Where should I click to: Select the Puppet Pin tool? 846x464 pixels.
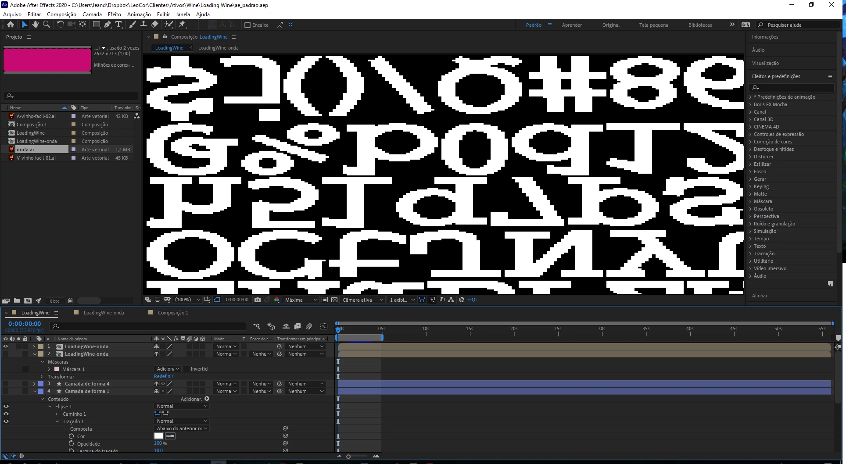click(182, 25)
